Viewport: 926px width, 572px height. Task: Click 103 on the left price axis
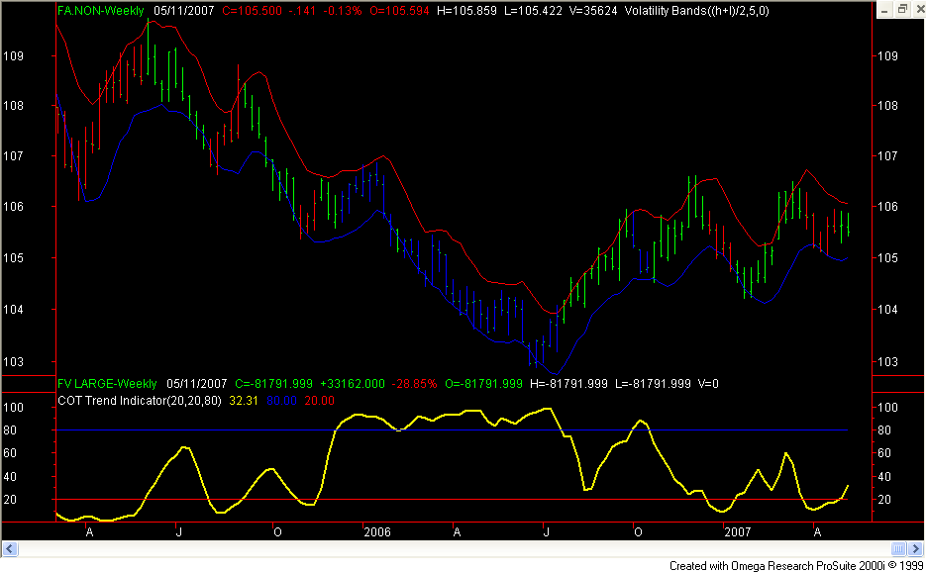(13, 362)
